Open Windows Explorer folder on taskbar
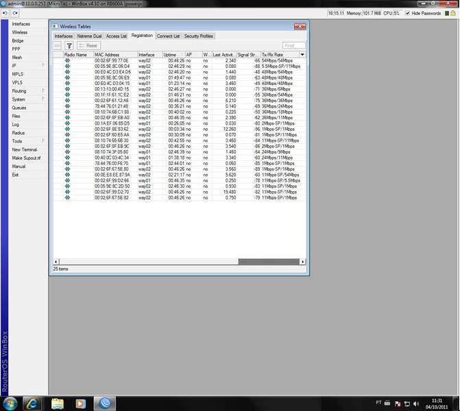460x411 pixels. (58, 403)
